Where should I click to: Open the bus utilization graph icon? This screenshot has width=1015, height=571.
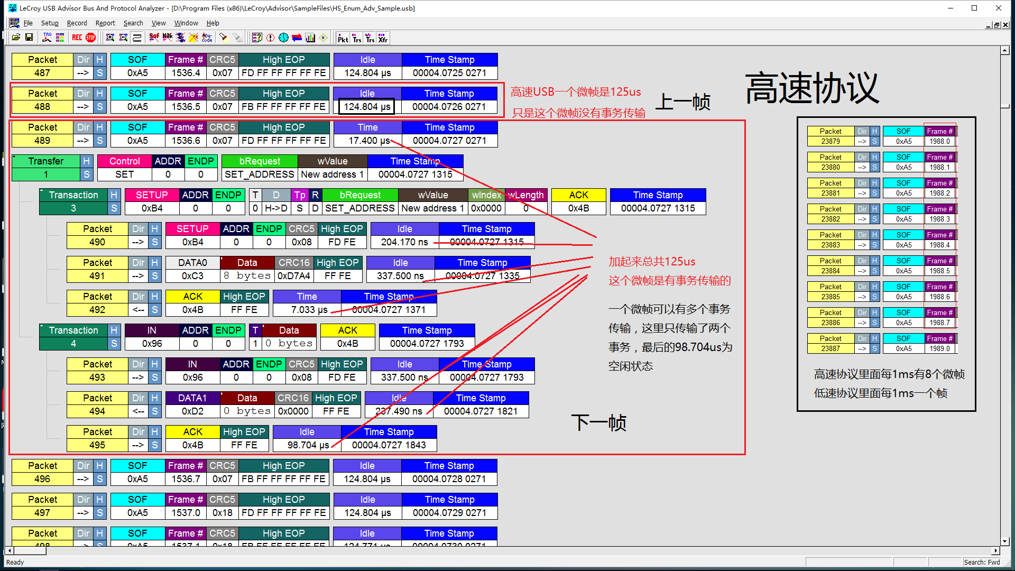point(310,37)
